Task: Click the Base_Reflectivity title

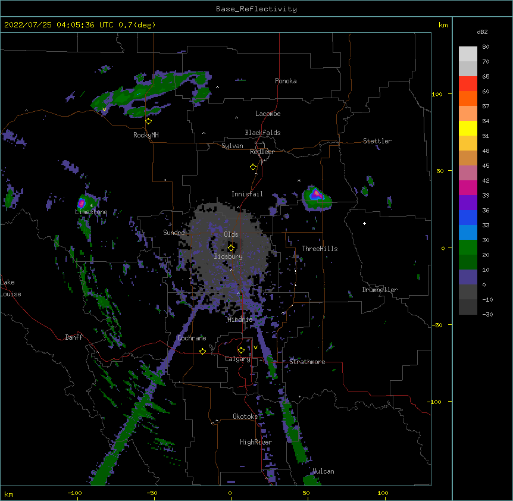Action: click(x=256, y=9)
